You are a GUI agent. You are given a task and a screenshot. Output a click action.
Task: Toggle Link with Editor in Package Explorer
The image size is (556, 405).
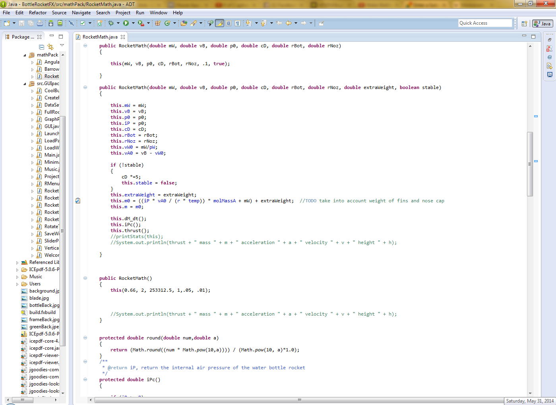[x=50, y=47]
